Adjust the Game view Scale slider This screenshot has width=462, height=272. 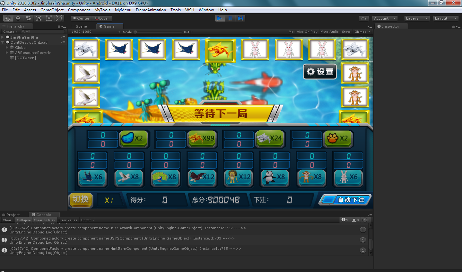(135, 32)
